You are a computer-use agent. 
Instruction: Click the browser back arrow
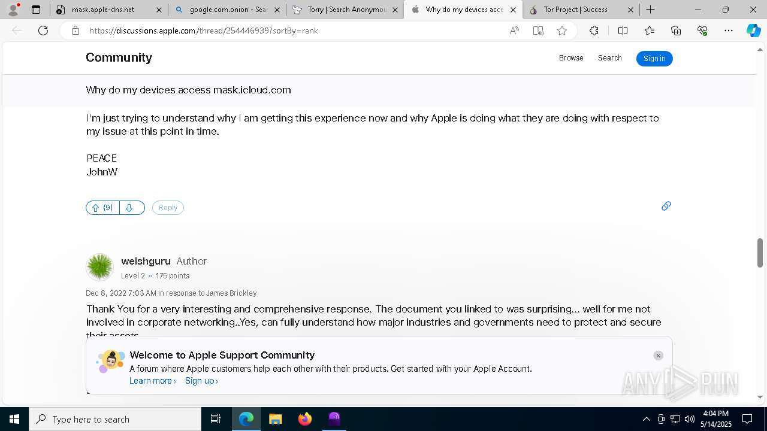(x=17, y=31)
